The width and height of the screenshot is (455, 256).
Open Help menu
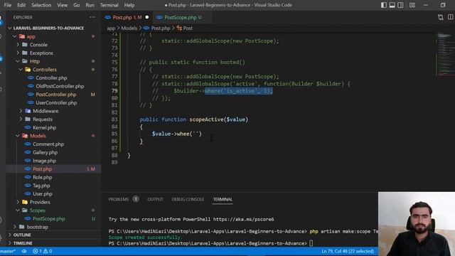tap(129, 5)
